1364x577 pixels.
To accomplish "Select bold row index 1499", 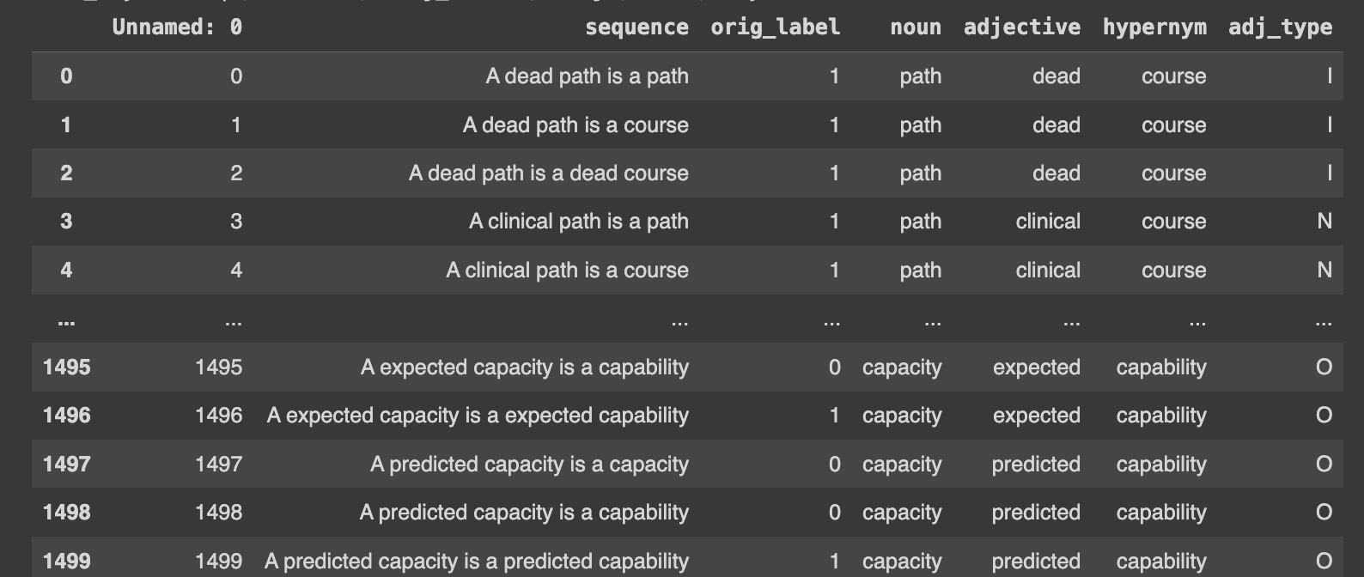I will coord(66,562).
